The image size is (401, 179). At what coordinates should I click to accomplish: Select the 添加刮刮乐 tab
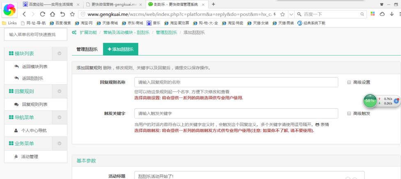tap(120, 49)
